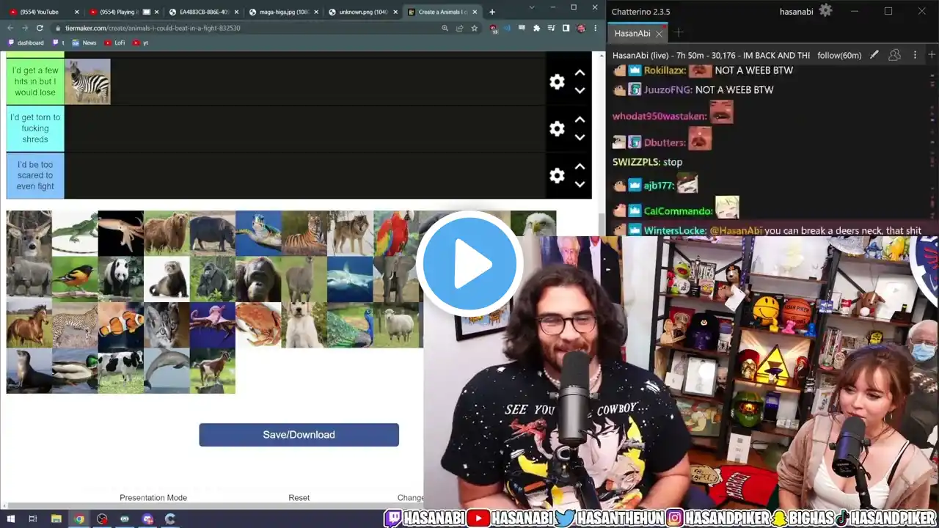Move the 'torn to shreds' tier down
Image resolution: width=939 pixels, height=528 pixels.
click(x=580, y=137)
